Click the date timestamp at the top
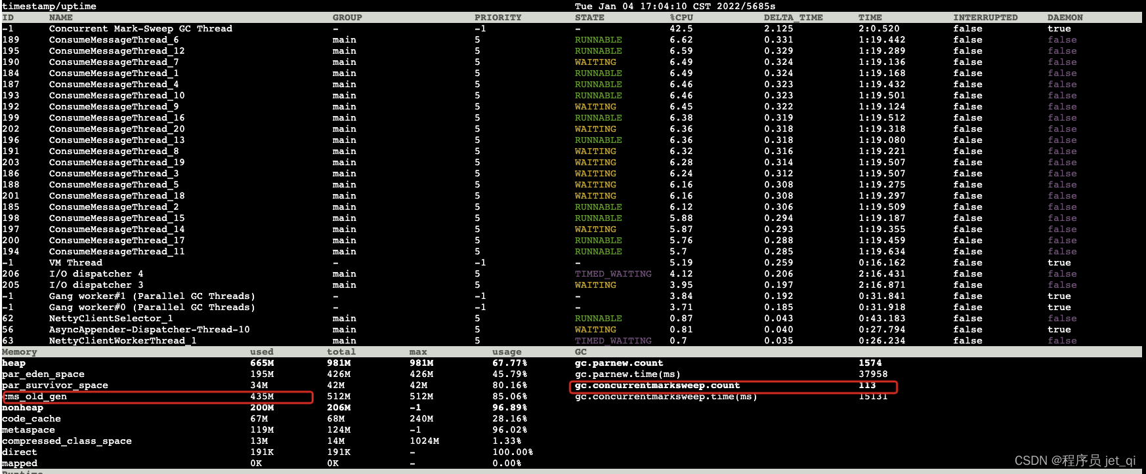Screen dimensions: 1146x474 tap(675, 7)
